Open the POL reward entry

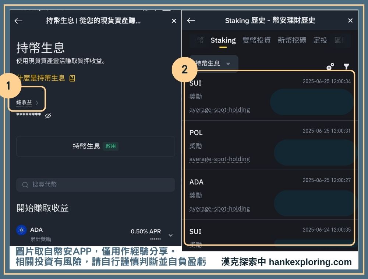pos(270,145)
